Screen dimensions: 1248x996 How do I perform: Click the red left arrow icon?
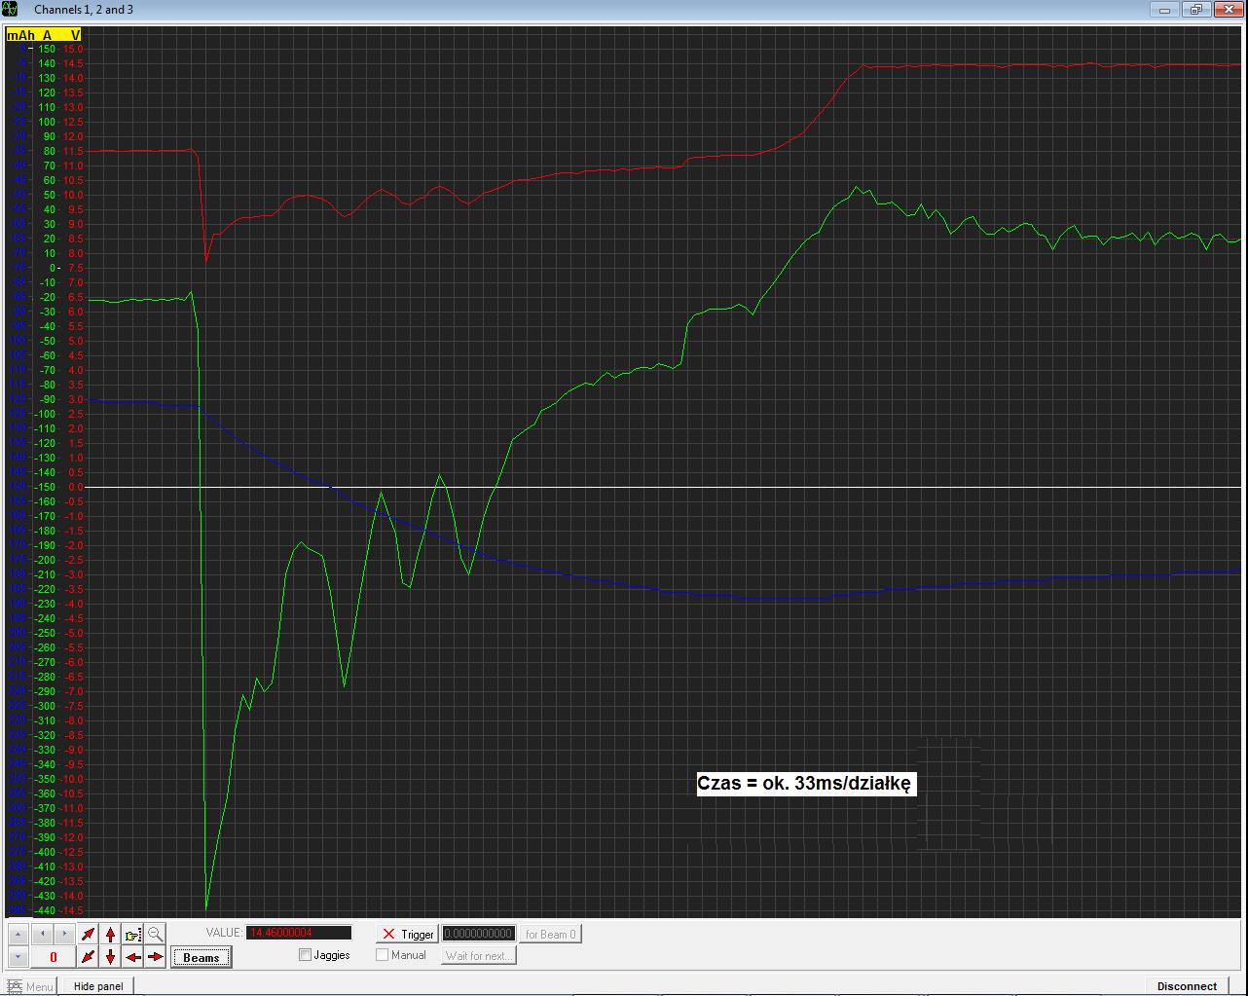click(x=133, y=957)
